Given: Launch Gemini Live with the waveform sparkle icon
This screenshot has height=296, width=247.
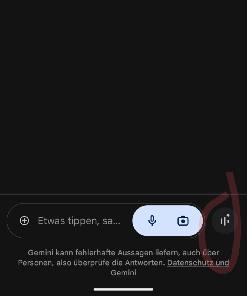Looking at the screenshot, I should click(225, 221).
